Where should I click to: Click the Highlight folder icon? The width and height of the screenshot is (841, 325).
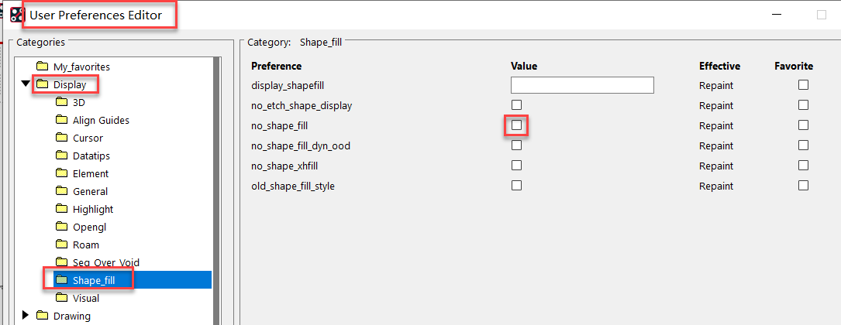(x=61, y=209)
